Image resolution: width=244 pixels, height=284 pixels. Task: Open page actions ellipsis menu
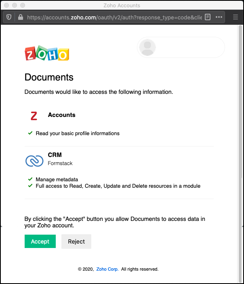point(219,17)
